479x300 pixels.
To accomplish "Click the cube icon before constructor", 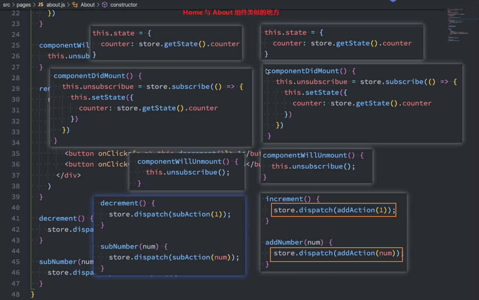I will [105, 4].
